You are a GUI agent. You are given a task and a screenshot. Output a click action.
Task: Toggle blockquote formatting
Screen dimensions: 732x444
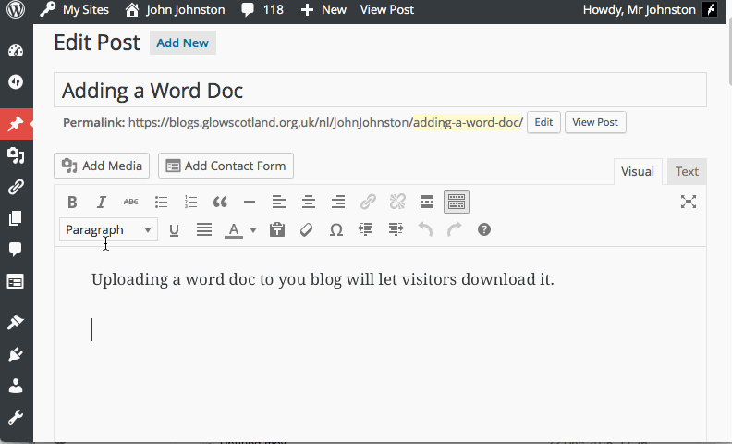[x=220, y=202]
